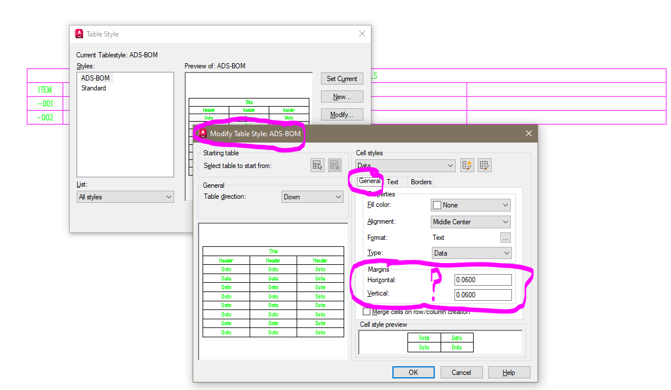Screen dimensions: 671x390
Task: Click the select table to start from icon
Action: pyautogui.click(x=317, y=165)
